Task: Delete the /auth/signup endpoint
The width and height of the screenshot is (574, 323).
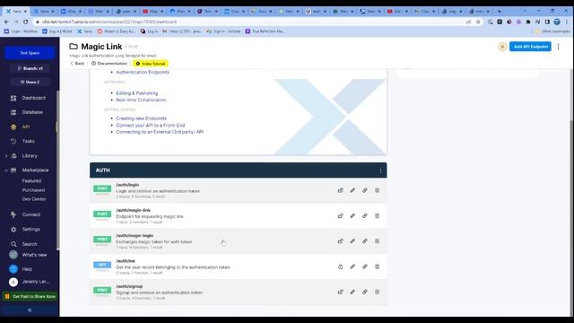Action: click(x=377, y=292)
